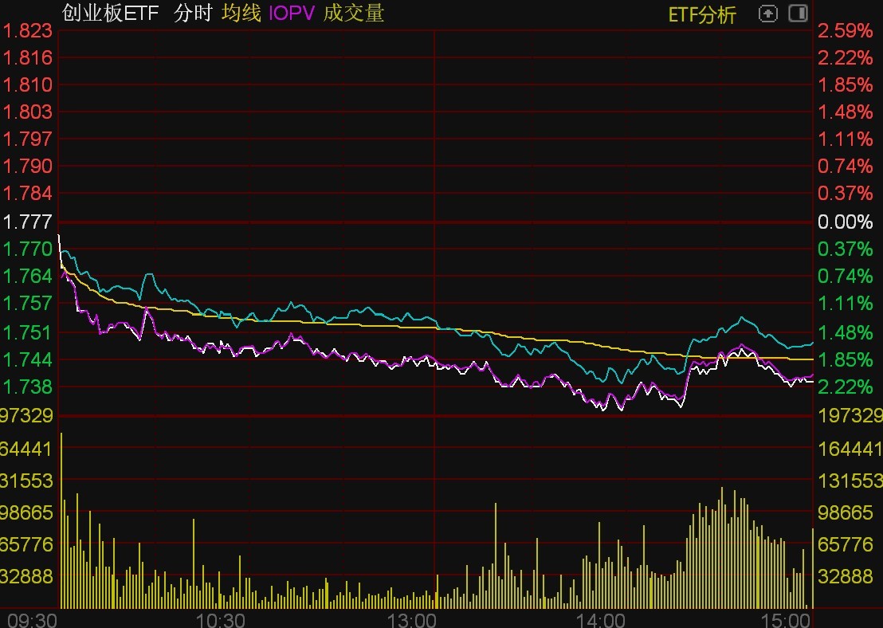
Task: Click the 1.816 price axis label
Action: (27, 57)
